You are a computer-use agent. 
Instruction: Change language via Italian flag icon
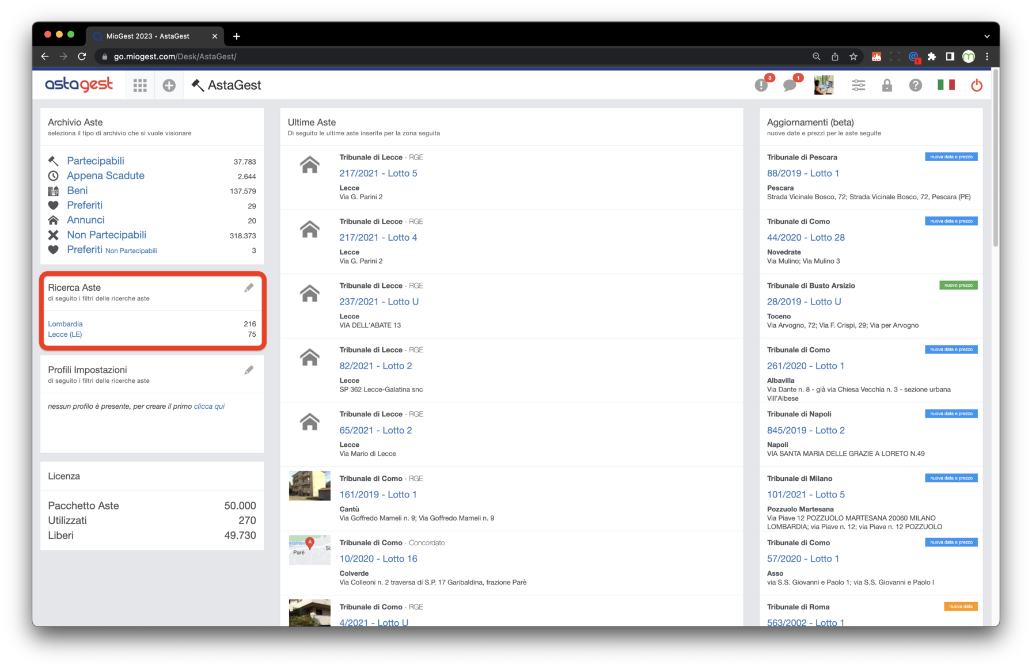point(946,85)
